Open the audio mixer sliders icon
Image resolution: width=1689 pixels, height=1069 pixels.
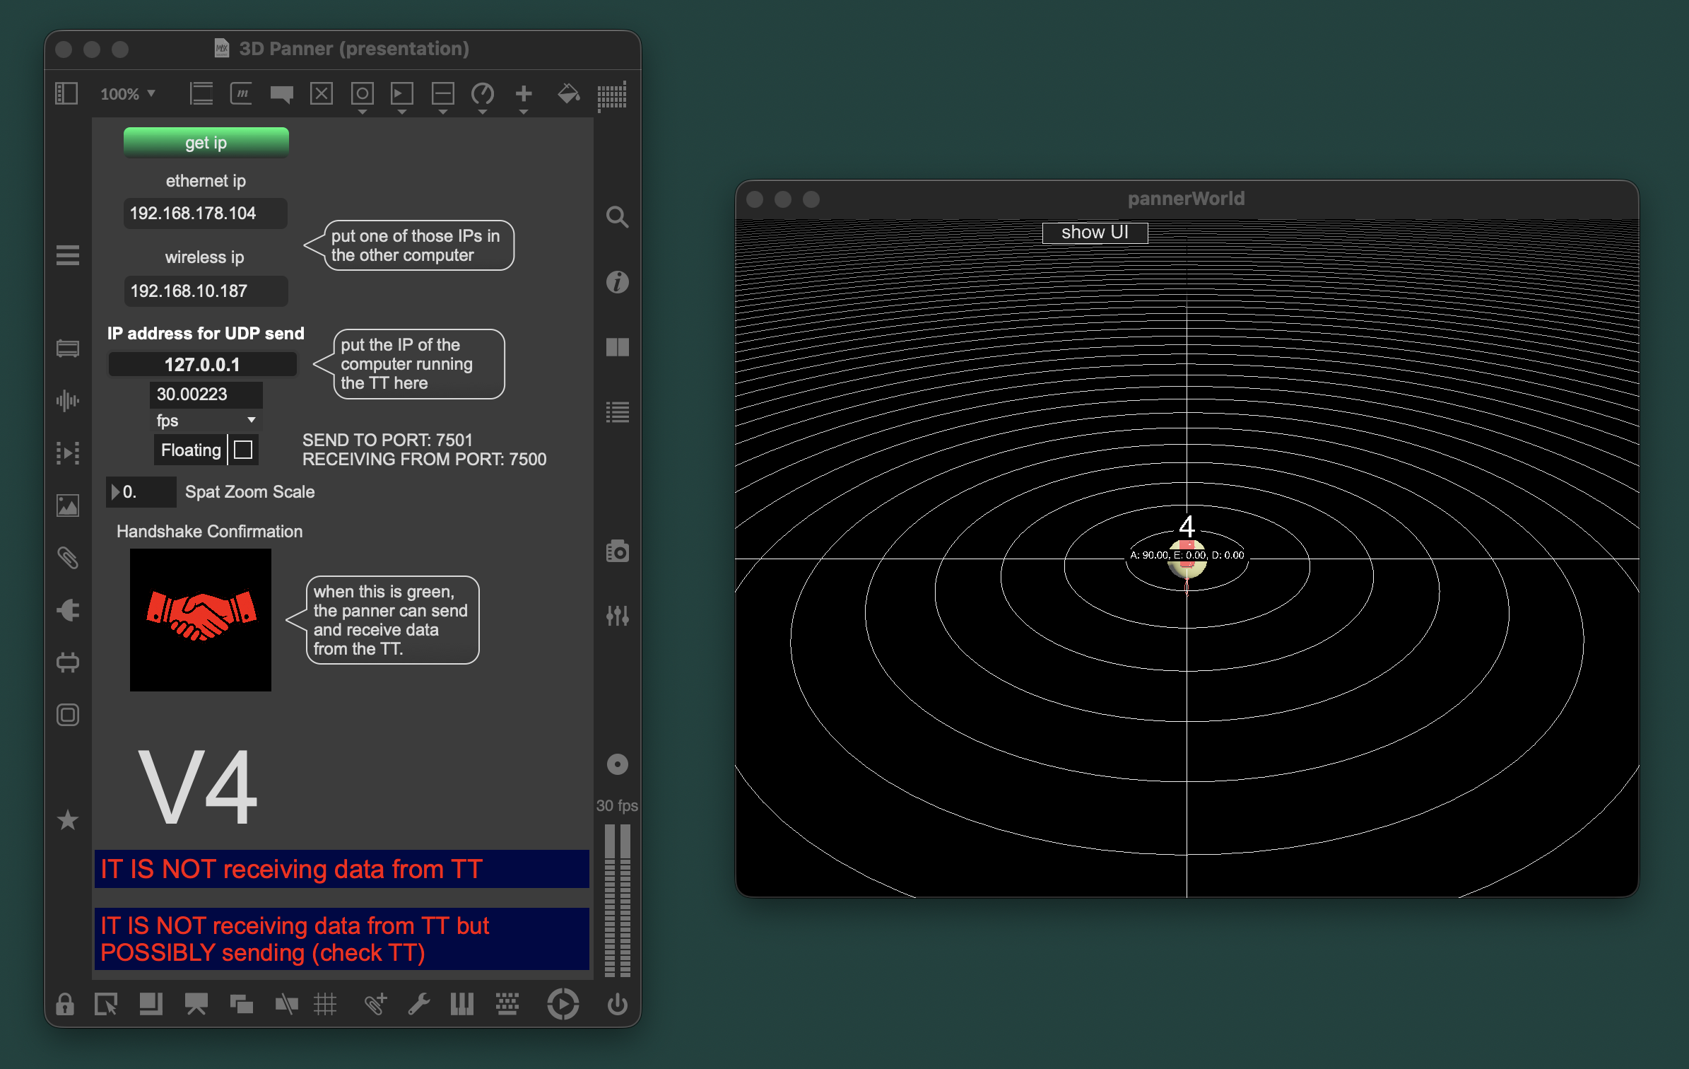[x=617, y=615]
